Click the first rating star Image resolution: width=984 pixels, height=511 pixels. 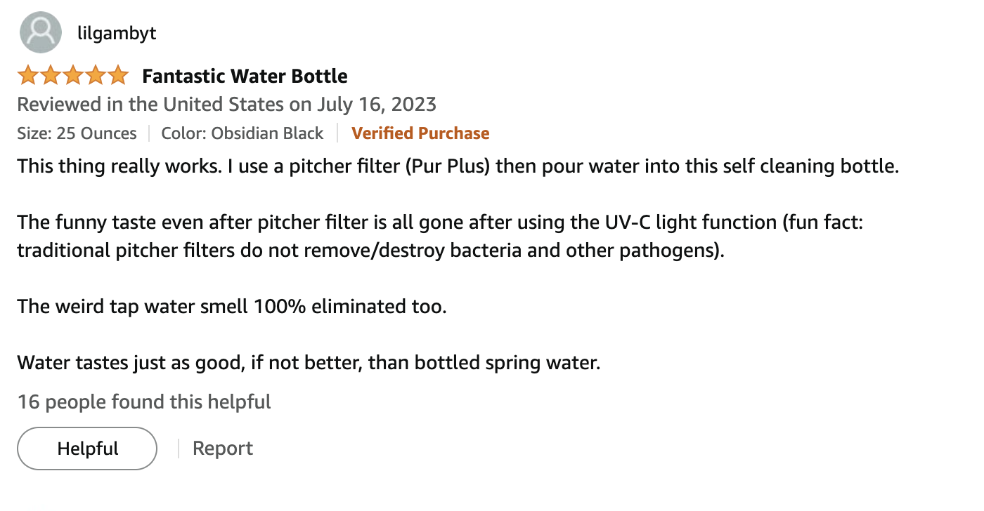pos(28,75)
